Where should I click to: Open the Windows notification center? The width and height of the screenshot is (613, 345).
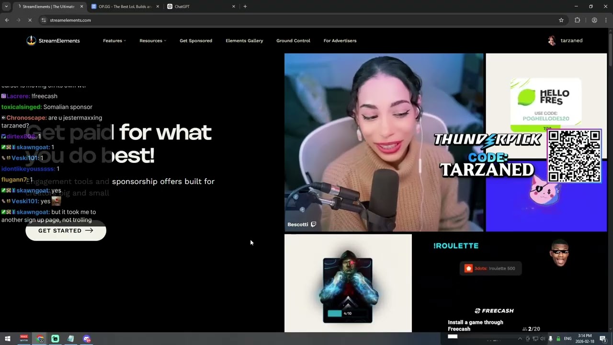click(x=603, y=339)
